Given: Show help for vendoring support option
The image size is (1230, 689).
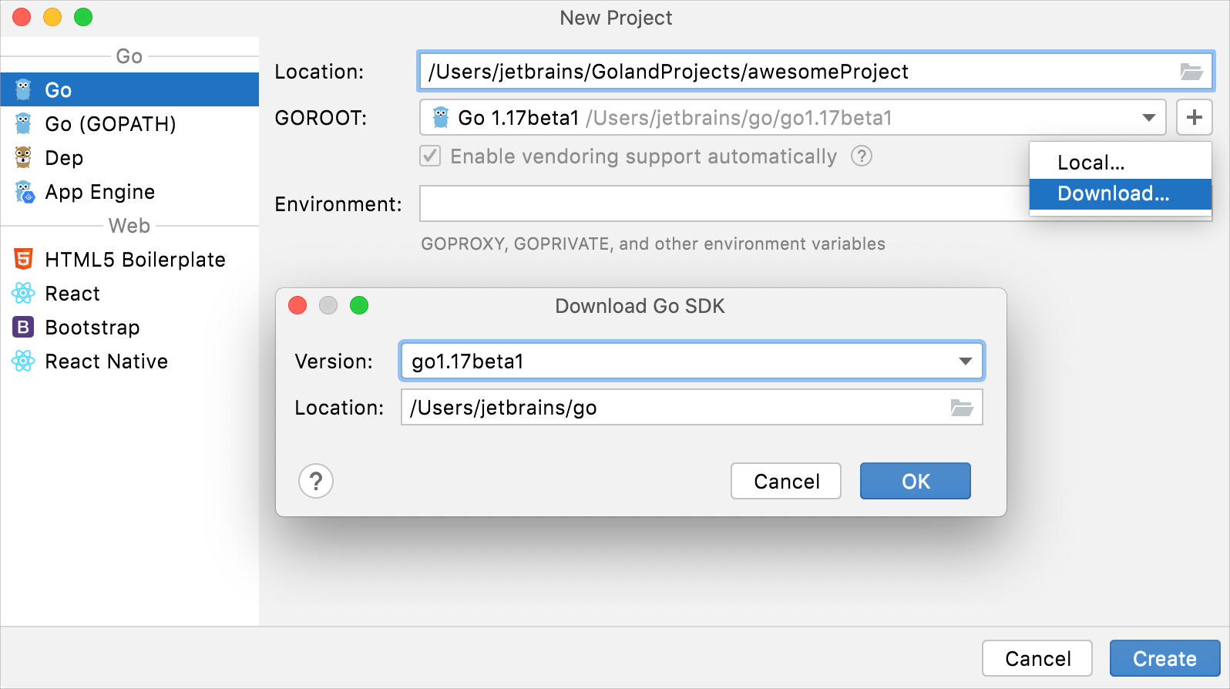Looking at the screenshot, I should tap(862, 156).
